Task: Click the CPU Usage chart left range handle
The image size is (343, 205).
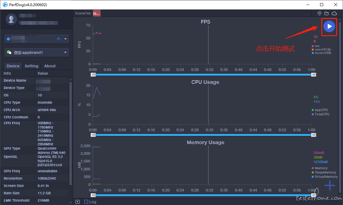Action: pyautogui.click(x=93, y=135)
